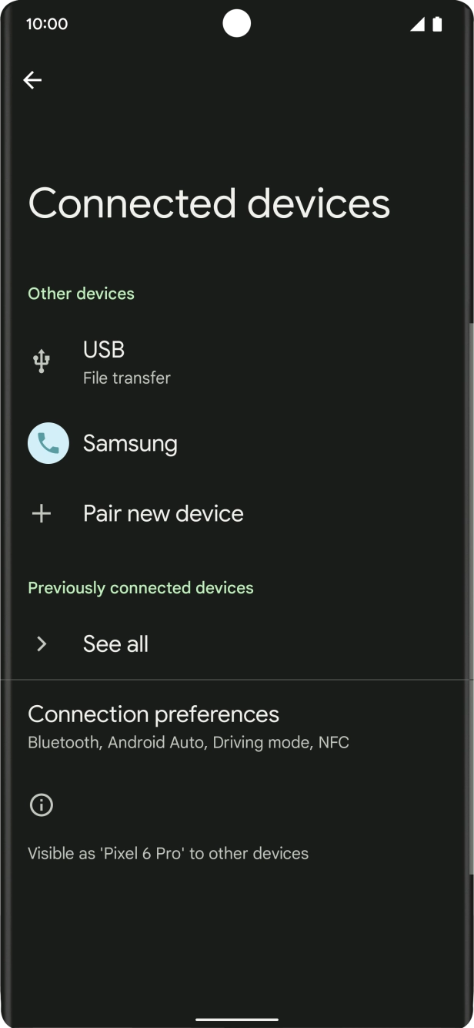Viewport: 474px width, 1028px height.
Task: Tap the back arrow icon
Action: click(x=32, y=80)
